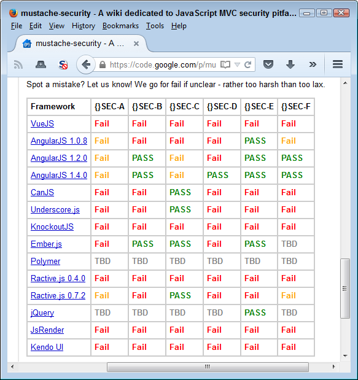Image resolution: width=358 pixels, height=380 pixels.
Task: Open the hamburger main menu
Action: pyautogui.click(x=338, y=64)
